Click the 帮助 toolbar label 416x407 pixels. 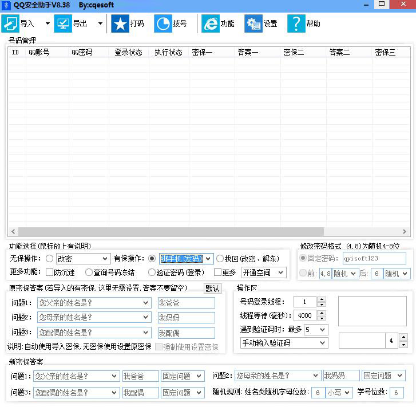pyautogui.click(x=314, y=23)
